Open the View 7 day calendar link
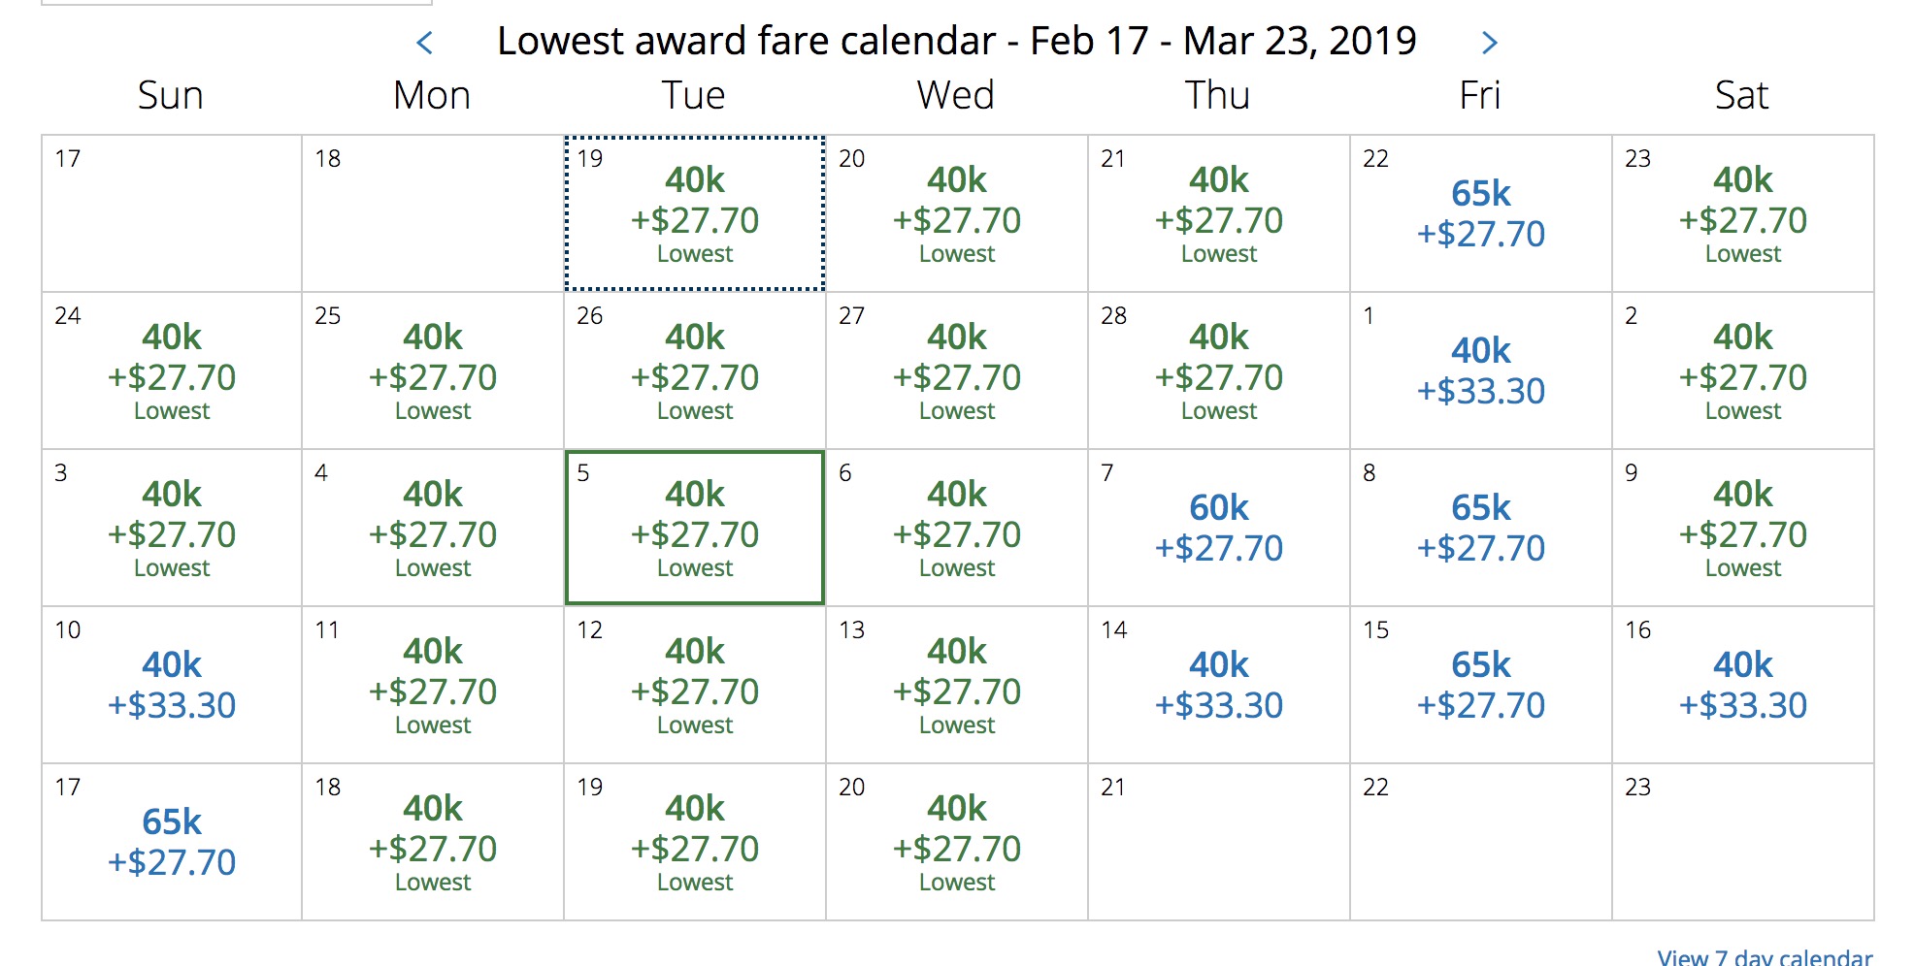1914x966 pixels. pos(1765,957)
